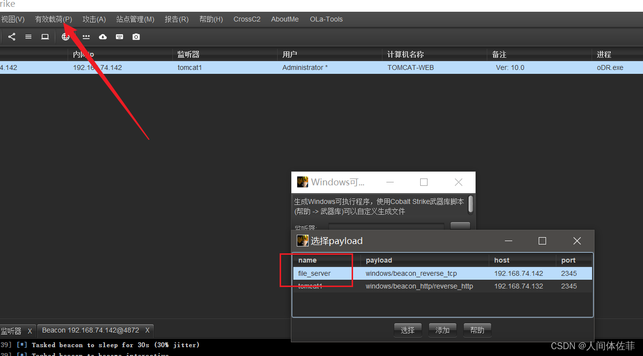Click 选择 button in payload dialog
Screen dimensions: 643x356
click(x=407, y=330)
